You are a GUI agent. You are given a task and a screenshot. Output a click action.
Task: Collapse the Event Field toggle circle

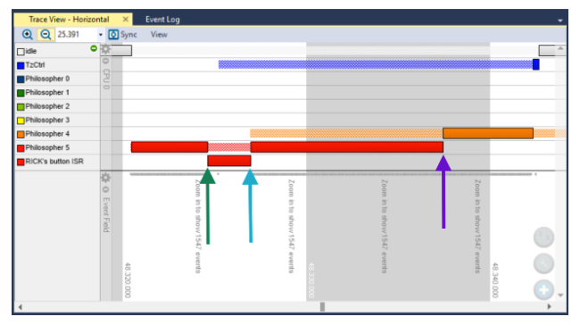(x=105, y=189)
